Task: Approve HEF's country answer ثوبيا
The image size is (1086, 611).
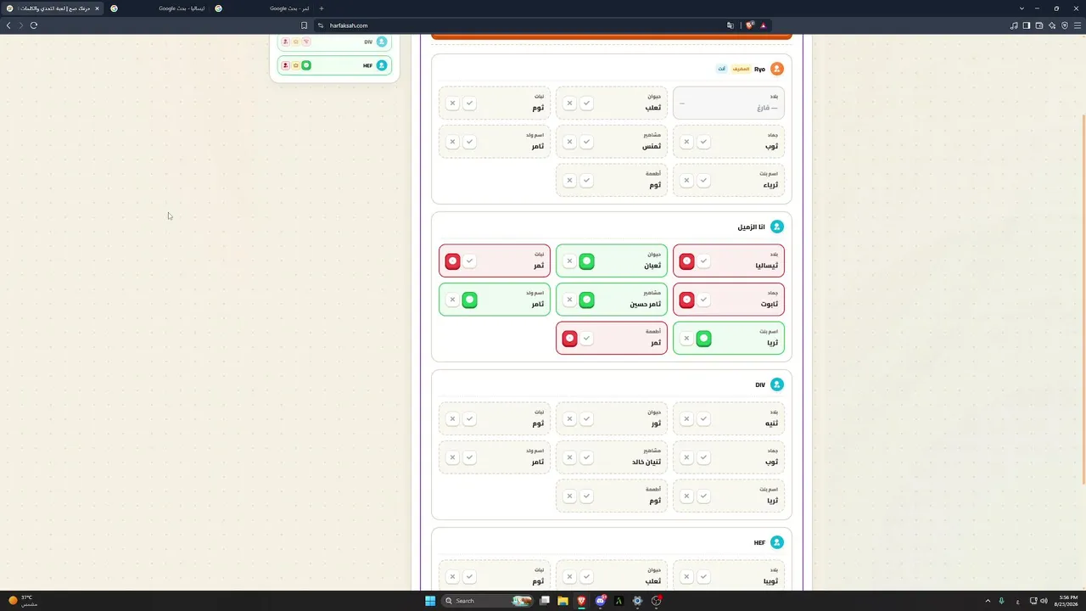Action: pos(703,577)
